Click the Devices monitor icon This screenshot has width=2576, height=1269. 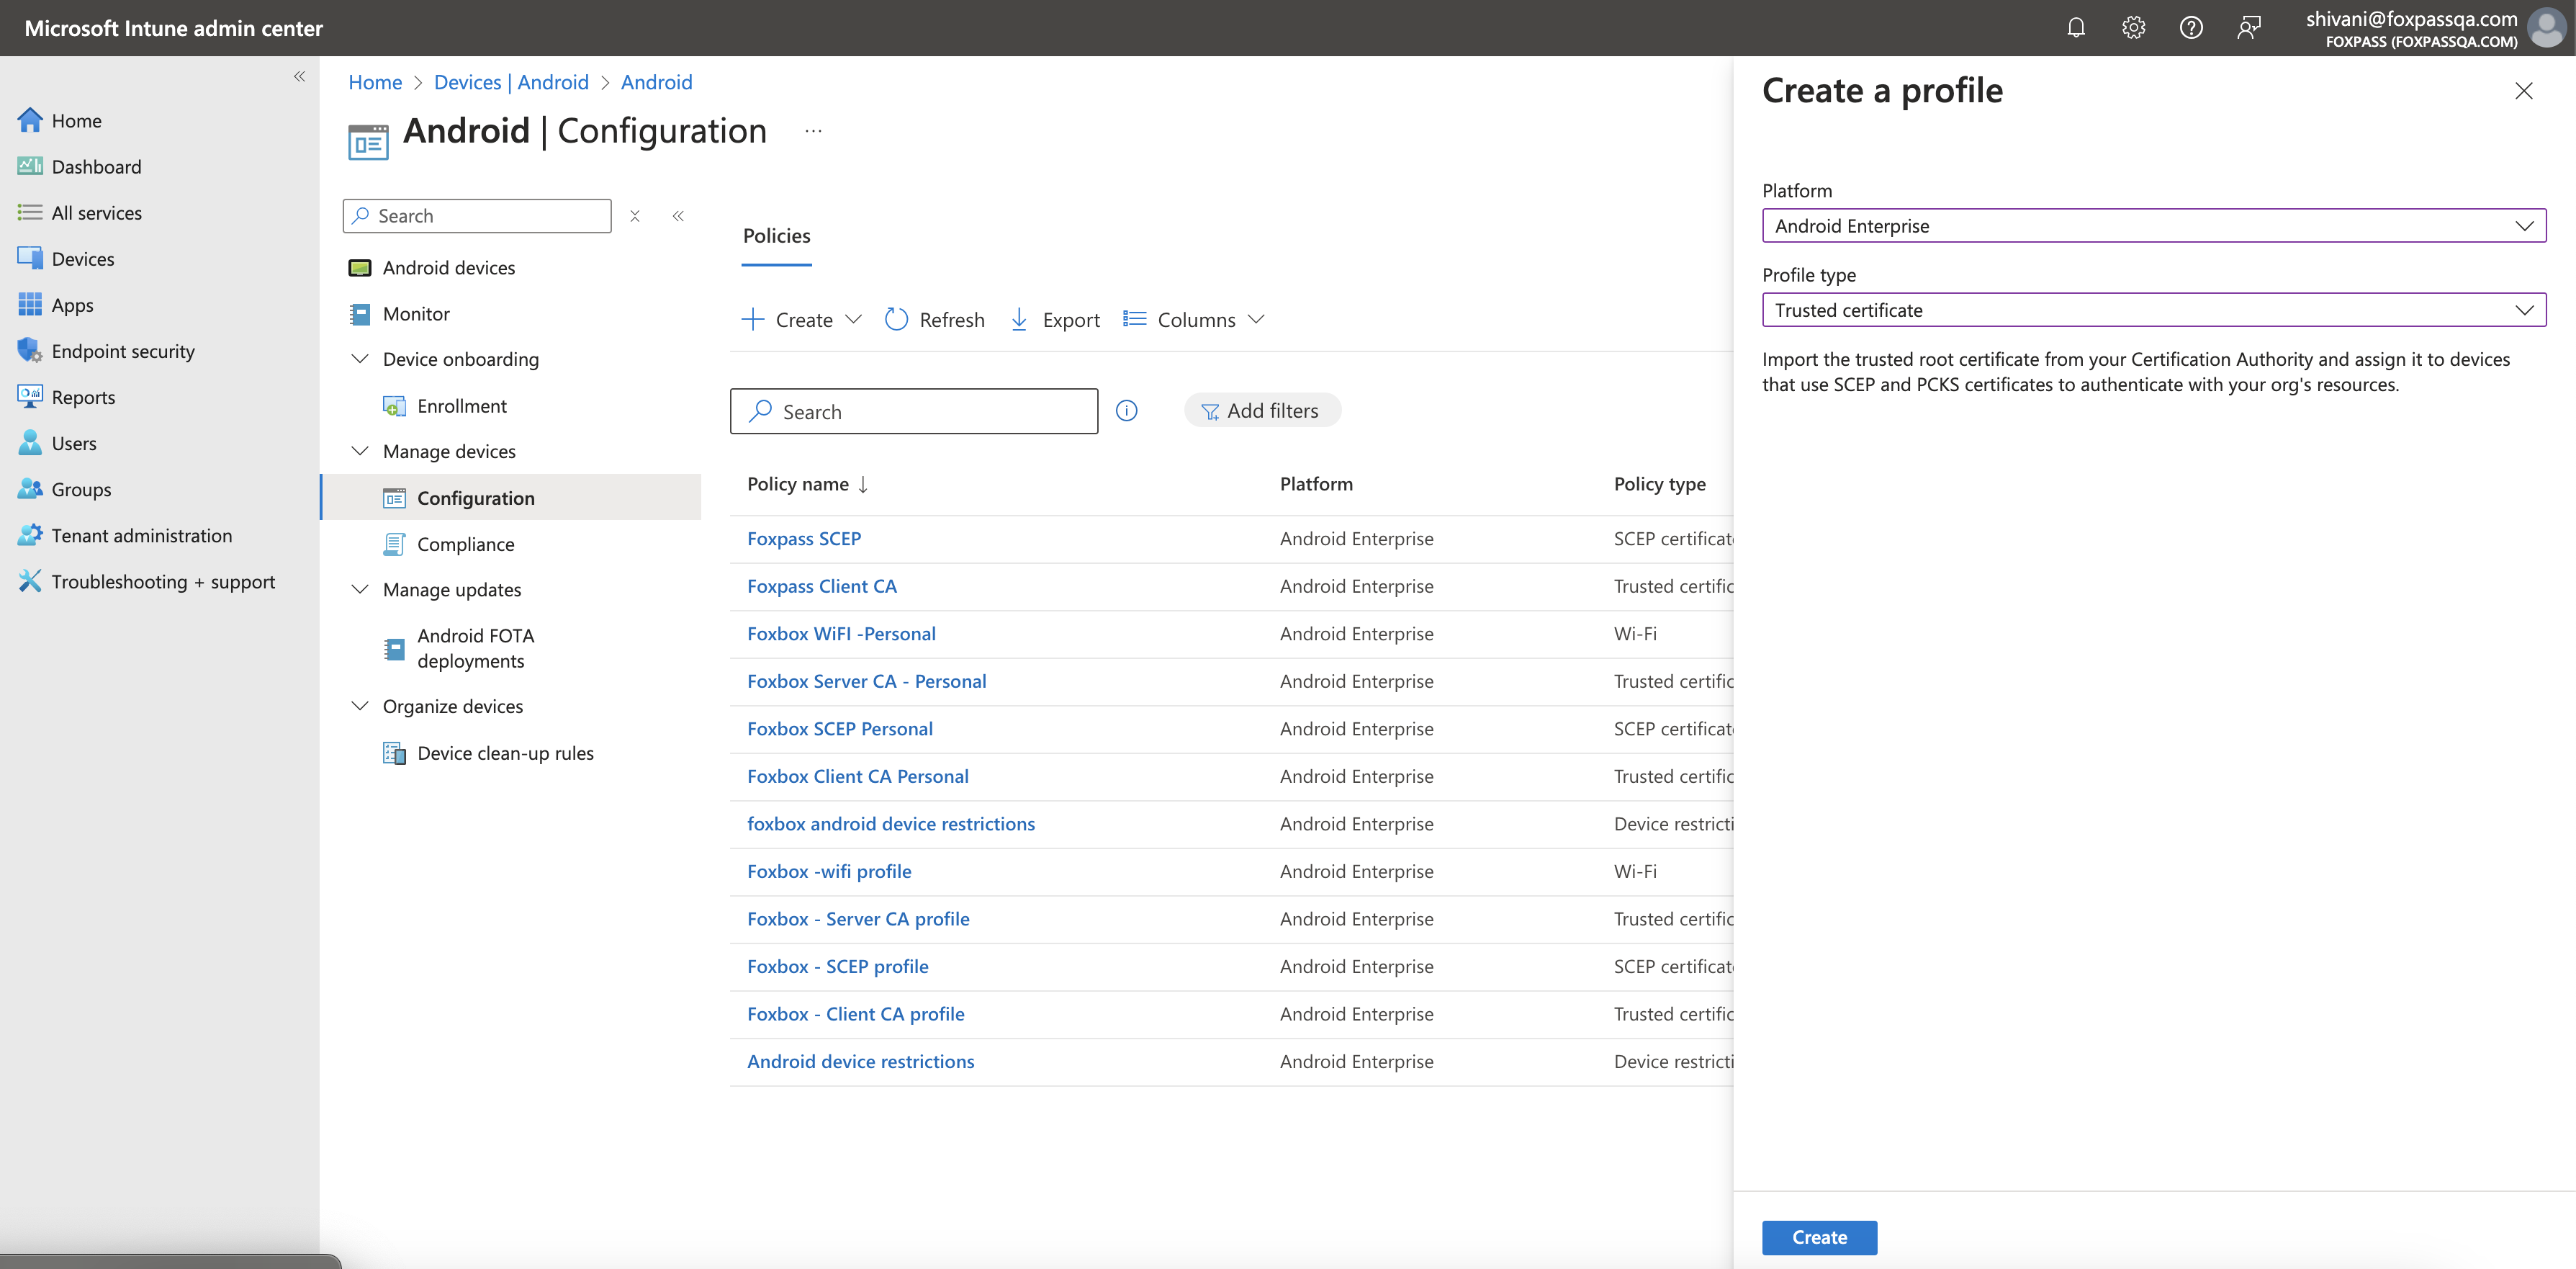click(x=30, y=258)
